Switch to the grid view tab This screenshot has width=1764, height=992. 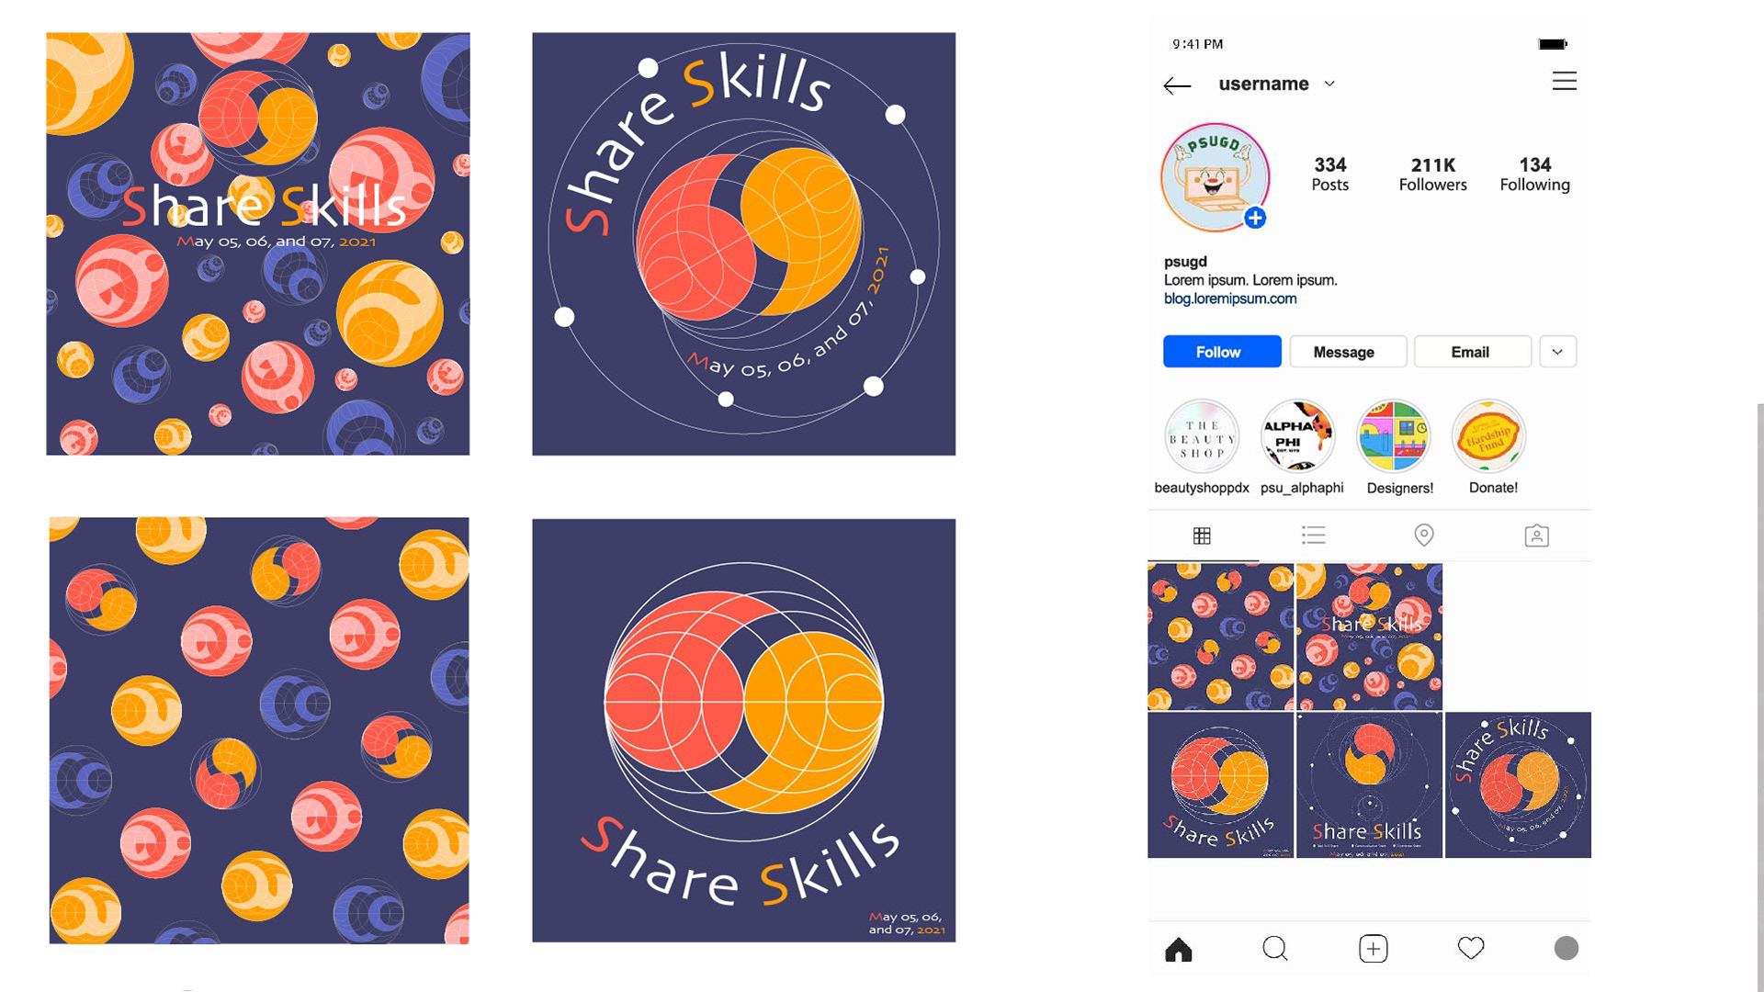pos(1202,535)
